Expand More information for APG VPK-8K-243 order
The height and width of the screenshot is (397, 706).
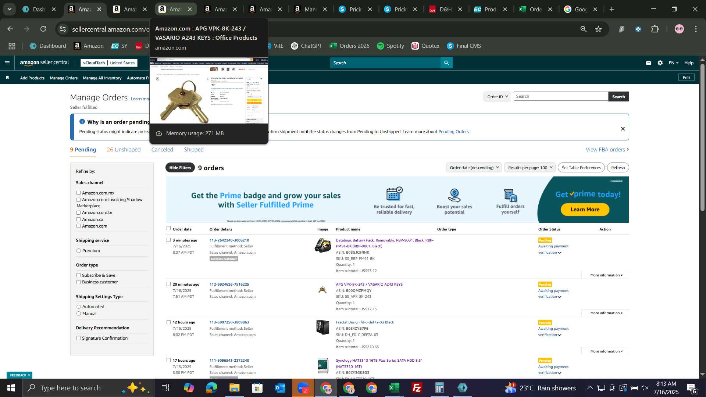pos(605,313)
